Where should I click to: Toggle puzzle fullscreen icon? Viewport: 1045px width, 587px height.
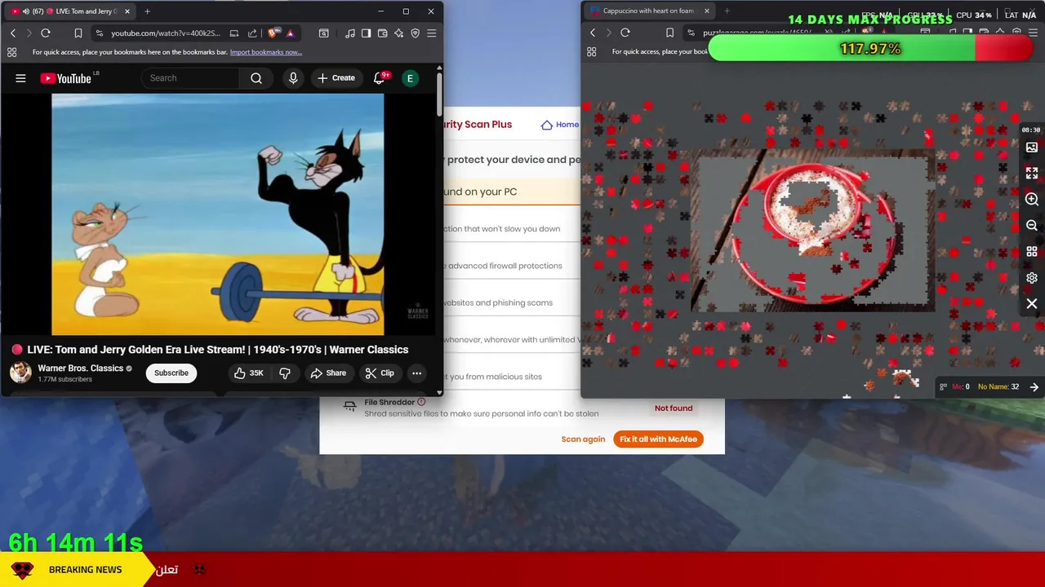[x=1032, y=174]
